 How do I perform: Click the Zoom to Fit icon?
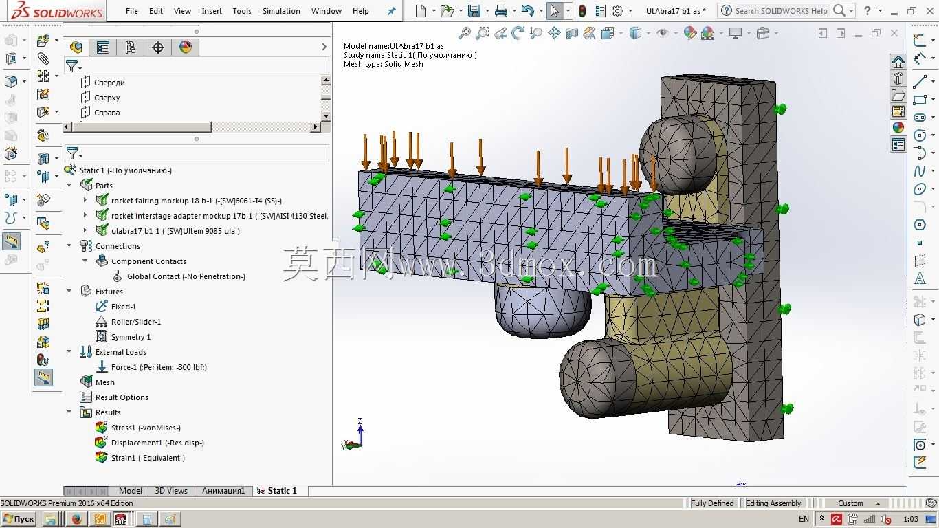pos(465,33)
